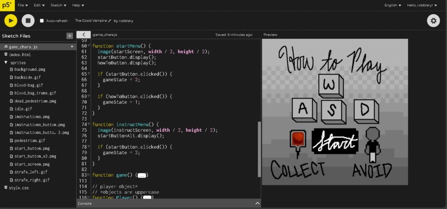Select backside.gif in sprites
The height and width of the screenshot is (209, 447).
[x=28, y=77]
